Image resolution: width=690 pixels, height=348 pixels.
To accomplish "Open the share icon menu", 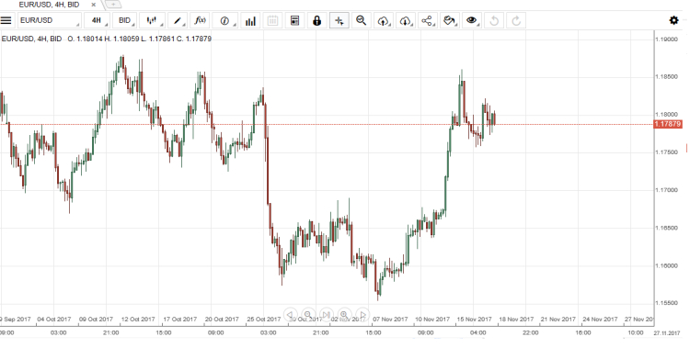I will coord(427,20).
